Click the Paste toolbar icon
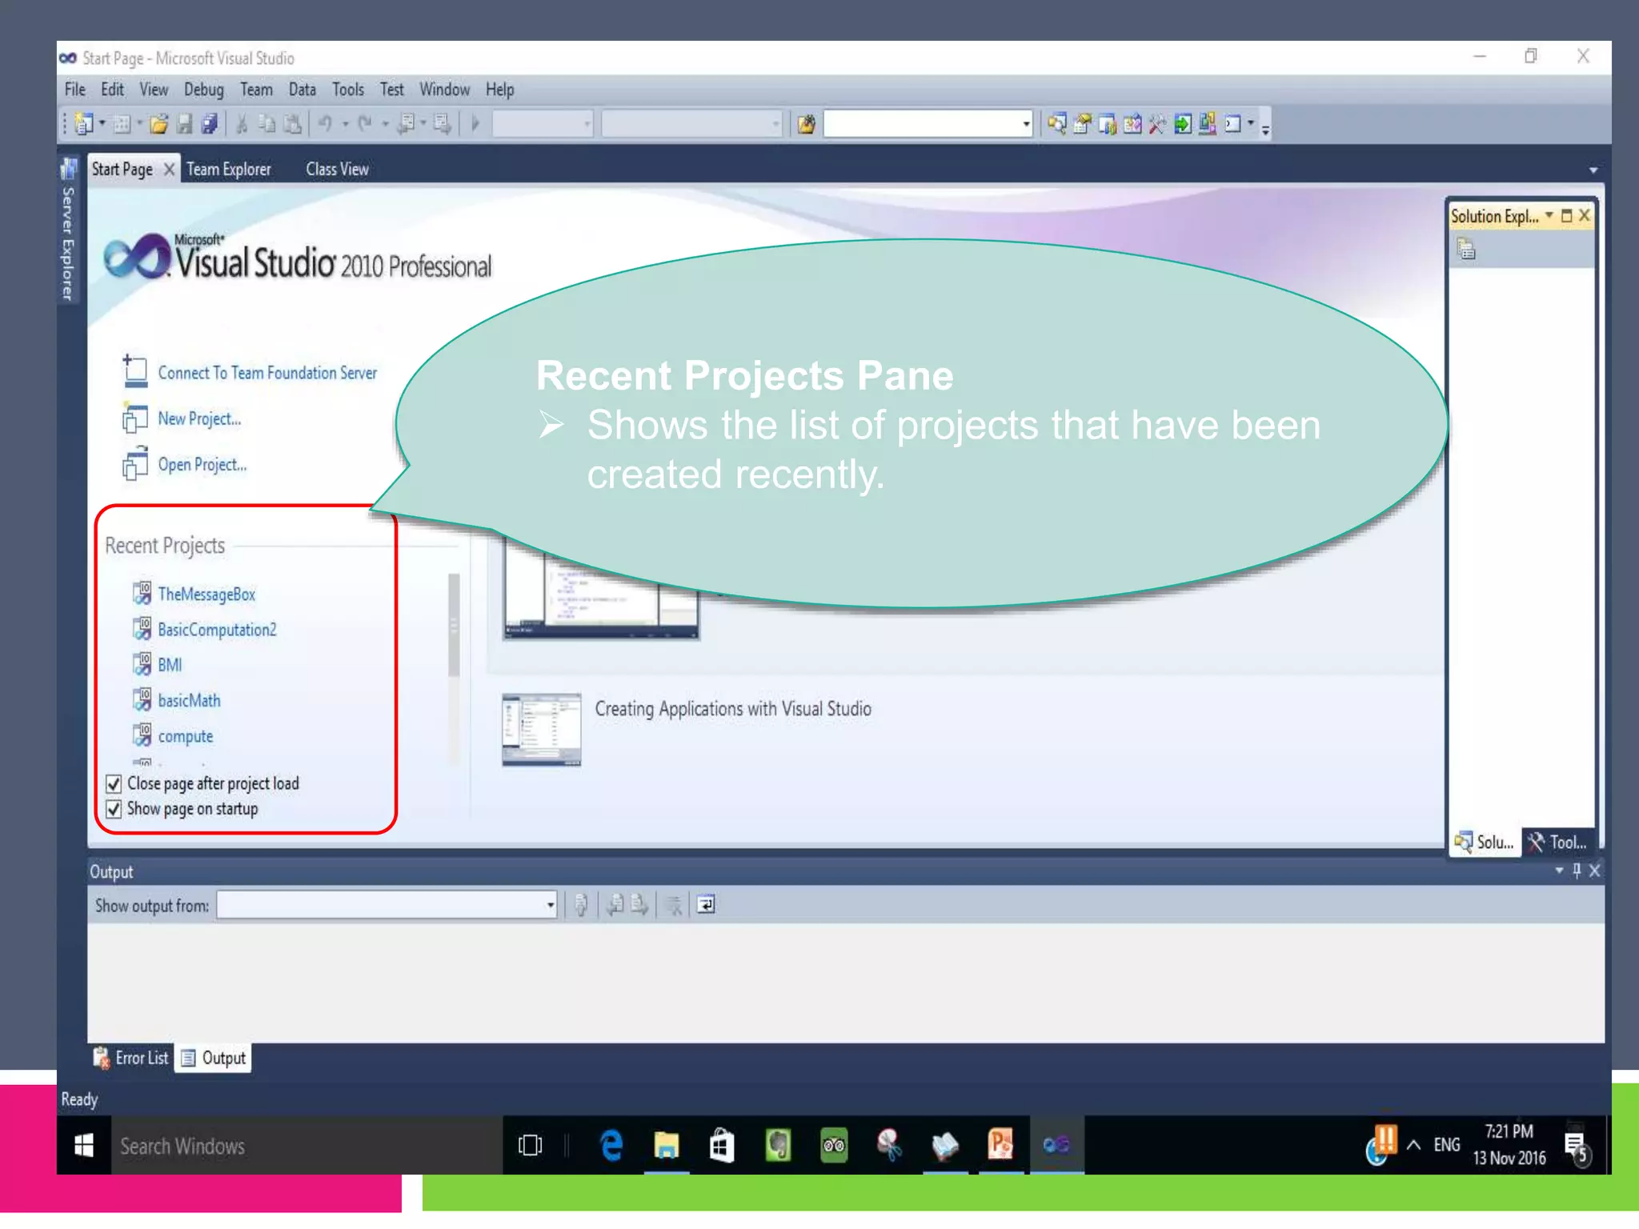 [x=293, y=124]
